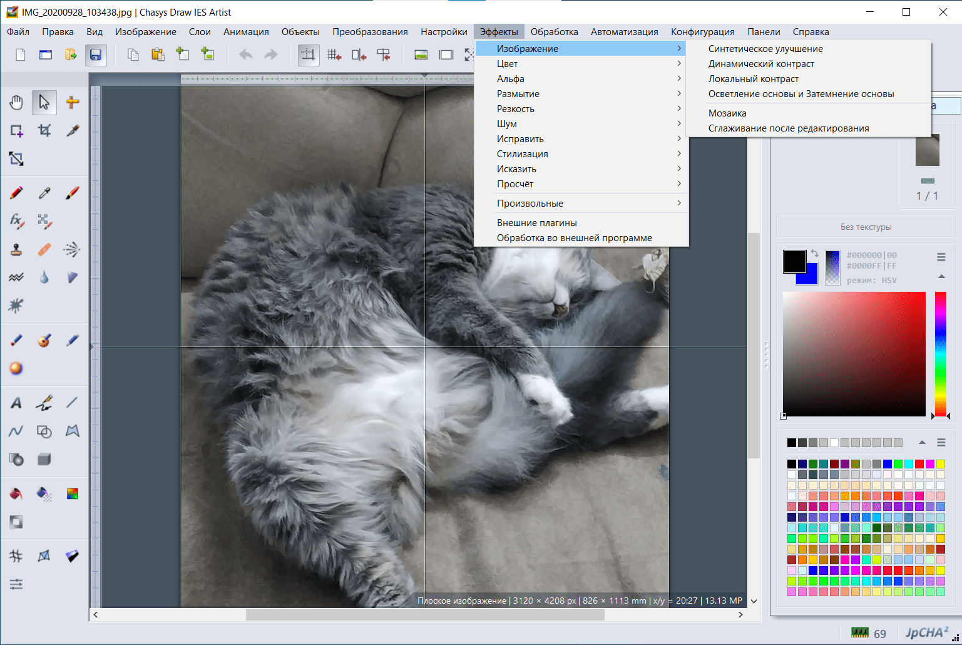
Task: Click the Без текстуры texture button
Action: 866,227
